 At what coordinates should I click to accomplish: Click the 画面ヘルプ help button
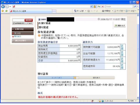(120, 26)
